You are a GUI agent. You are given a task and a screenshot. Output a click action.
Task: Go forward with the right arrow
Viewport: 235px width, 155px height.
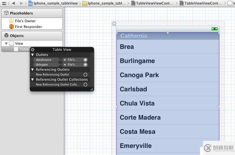click(22, 3)
